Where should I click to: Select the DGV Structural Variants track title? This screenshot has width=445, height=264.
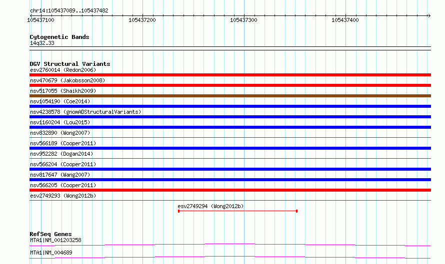[x=70, y=64]
